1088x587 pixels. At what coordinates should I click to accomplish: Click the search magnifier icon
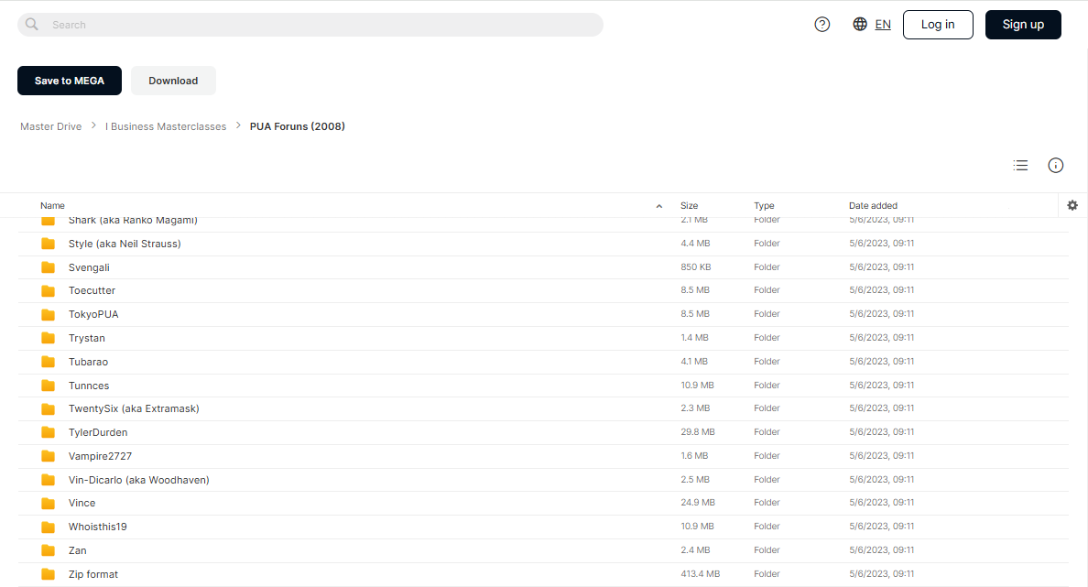32,25
